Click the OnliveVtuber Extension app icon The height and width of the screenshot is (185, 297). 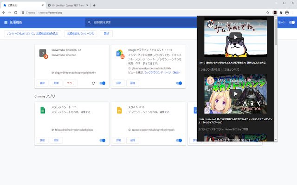coord(43,54)
